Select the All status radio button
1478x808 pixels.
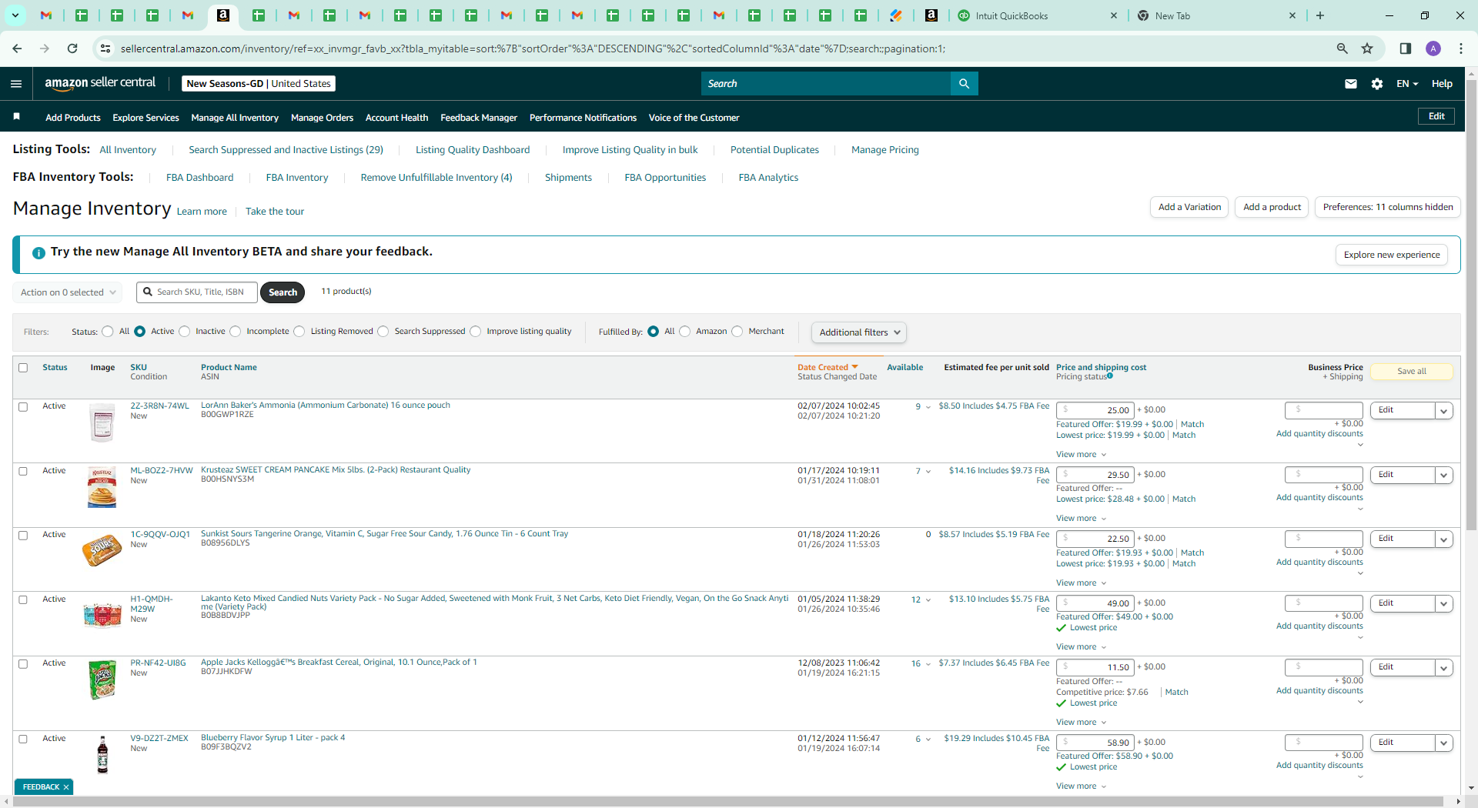point(108,332)
